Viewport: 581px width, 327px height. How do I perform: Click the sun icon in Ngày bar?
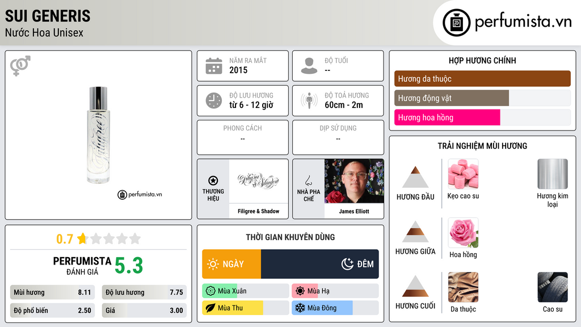pyautogui.click(x=213, y=264)
